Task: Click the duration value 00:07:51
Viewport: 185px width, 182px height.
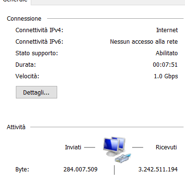Action: [165, 65]
